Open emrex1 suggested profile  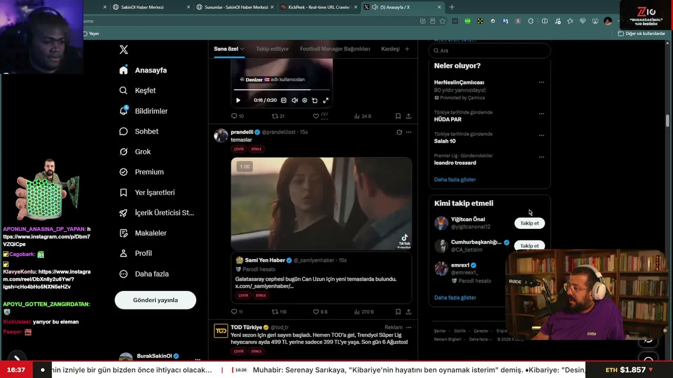point(461,265)
